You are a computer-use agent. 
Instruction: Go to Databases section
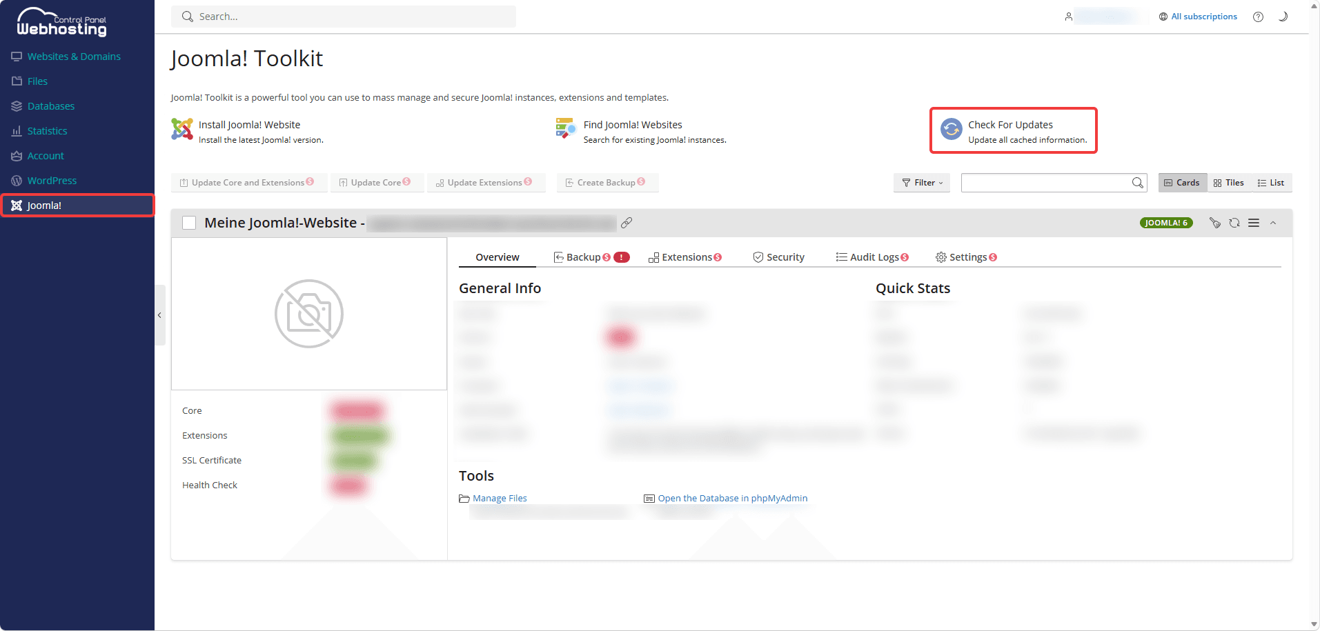[43, 106]
